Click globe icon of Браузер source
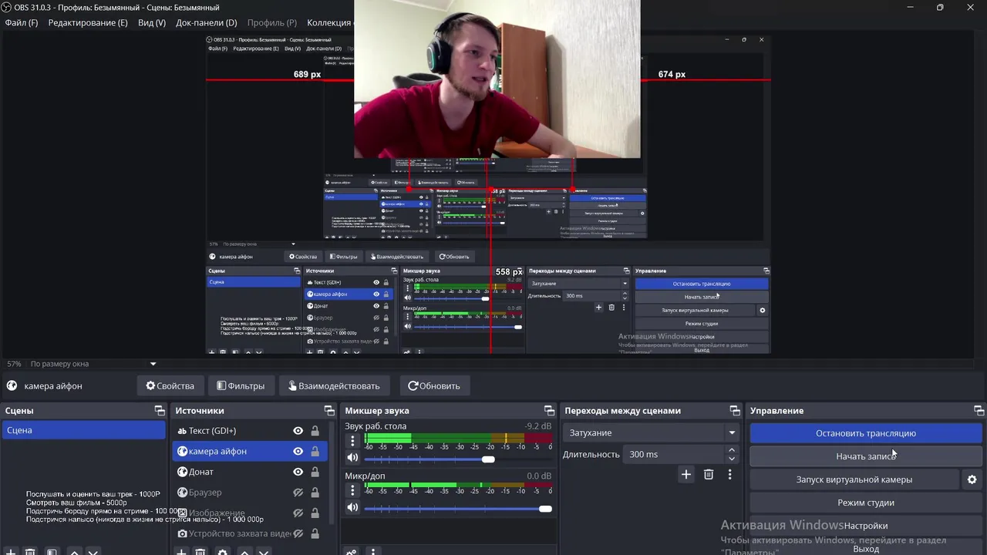This screenshot has width=987, height=555. (x=183, y=493)
